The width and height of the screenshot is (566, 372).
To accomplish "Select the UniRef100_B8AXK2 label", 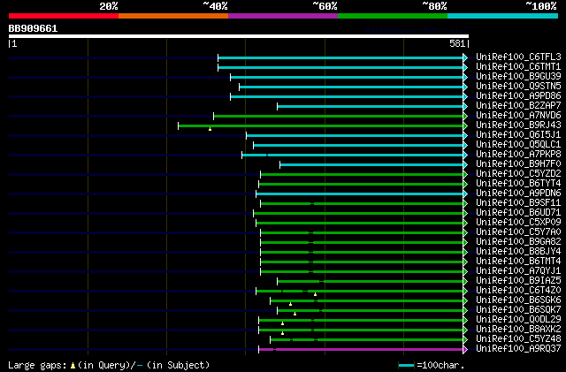I will [x=518, y=330].
